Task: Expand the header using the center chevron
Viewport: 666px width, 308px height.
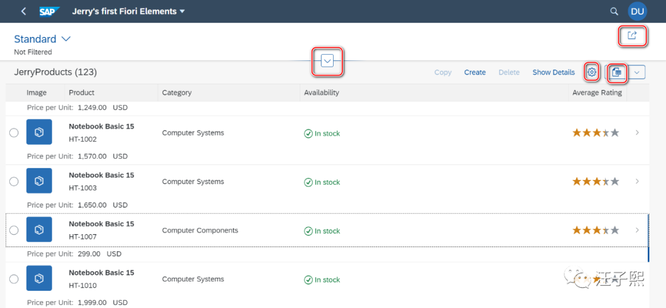Action: (327, 60)
